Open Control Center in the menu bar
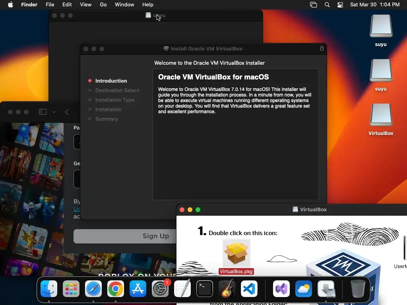 340,5
